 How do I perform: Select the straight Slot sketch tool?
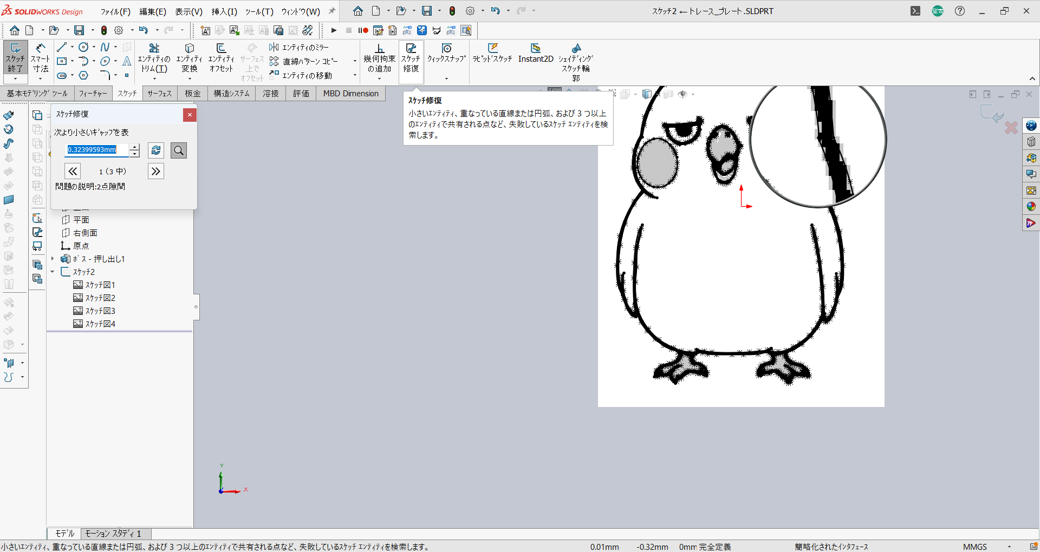coord(62,75)
